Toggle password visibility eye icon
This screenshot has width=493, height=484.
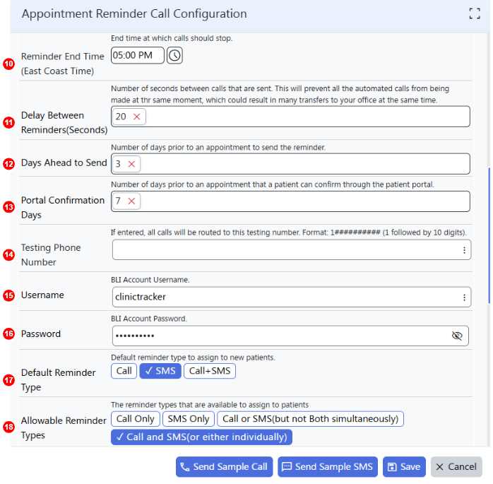click(457, 336)
